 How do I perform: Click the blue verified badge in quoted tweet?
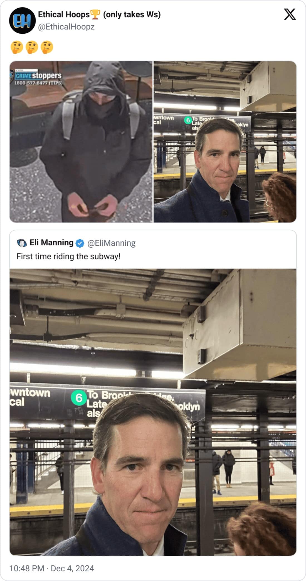click(80, 243)
